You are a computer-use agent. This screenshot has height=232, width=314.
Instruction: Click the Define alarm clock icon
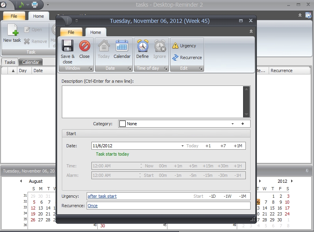(x=143, y=46)
